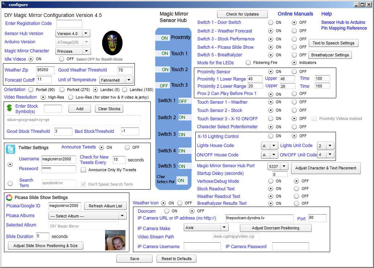374x268 pixels.
Task: Open the Online Manuals link
Action: (295, 14)
